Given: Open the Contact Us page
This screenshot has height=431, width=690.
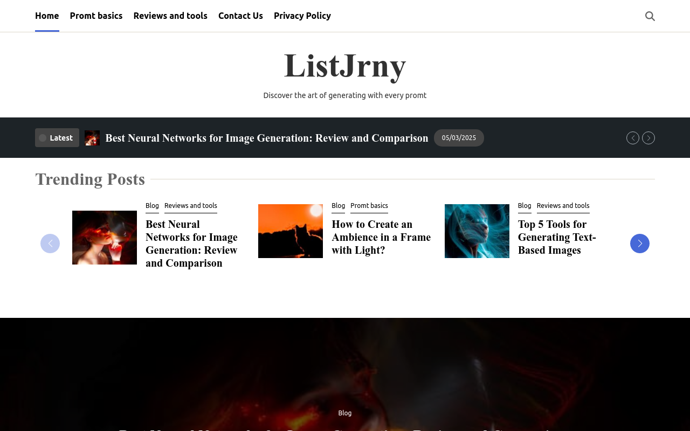Looking at the screenshot, I should tap(240, 16).
